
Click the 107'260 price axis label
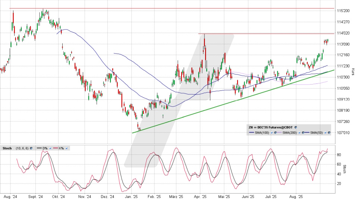343,121
